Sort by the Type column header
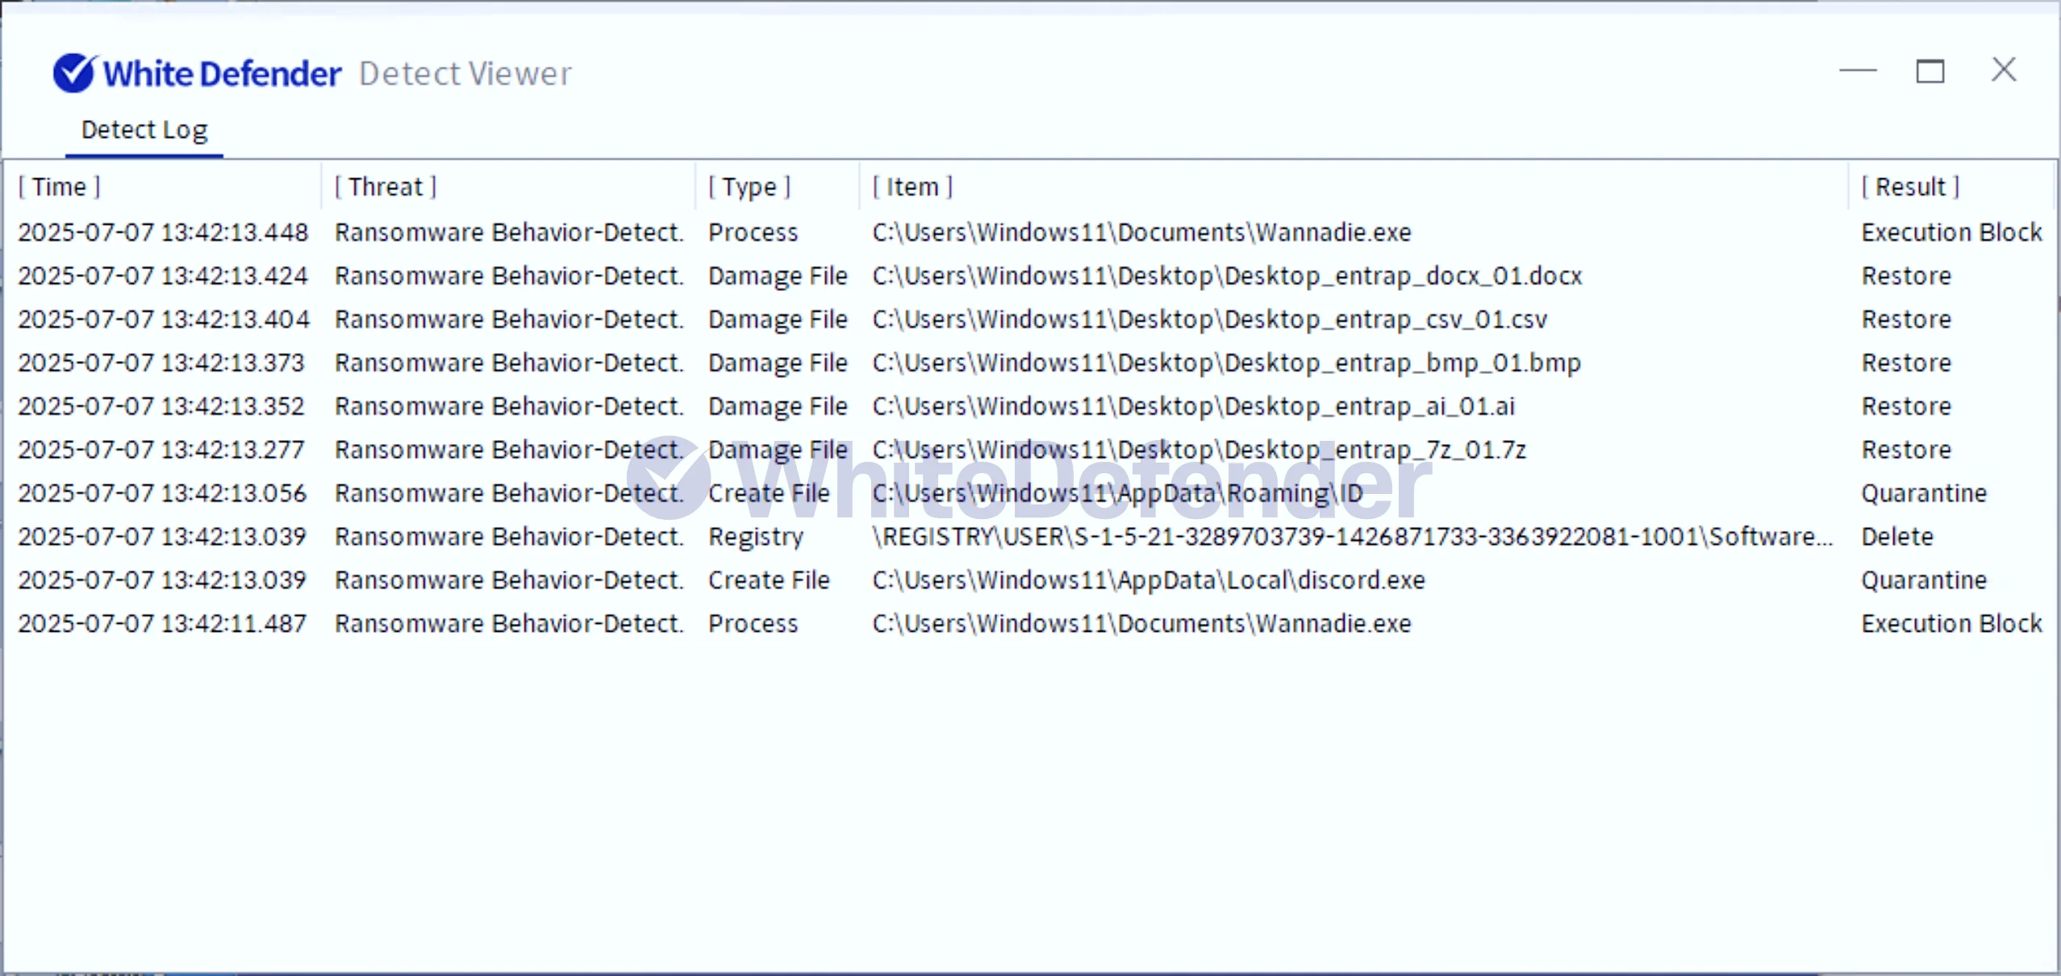 pyautogui.click(x=749, y=187)
